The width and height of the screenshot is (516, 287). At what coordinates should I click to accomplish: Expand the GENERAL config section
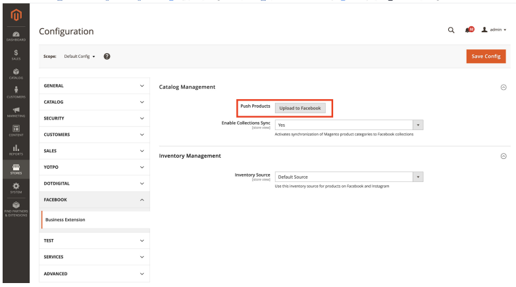[x=94, y=85]
